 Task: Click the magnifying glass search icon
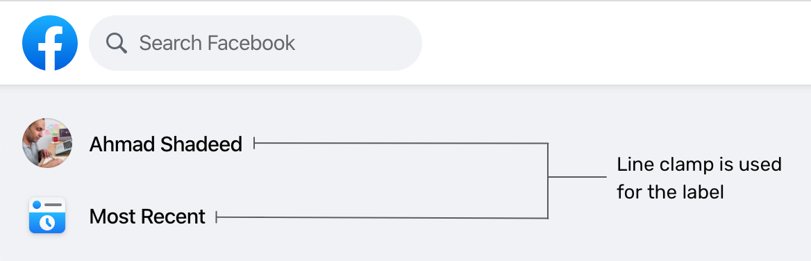117,43
